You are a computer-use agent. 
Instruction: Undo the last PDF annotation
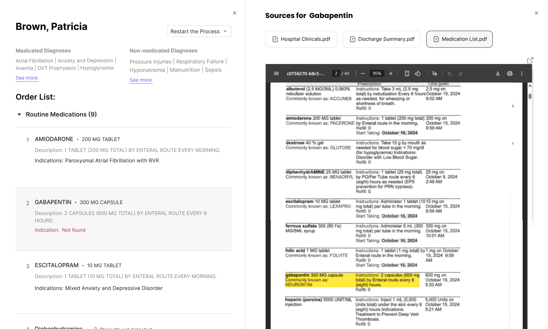click(x=450, y=74)
